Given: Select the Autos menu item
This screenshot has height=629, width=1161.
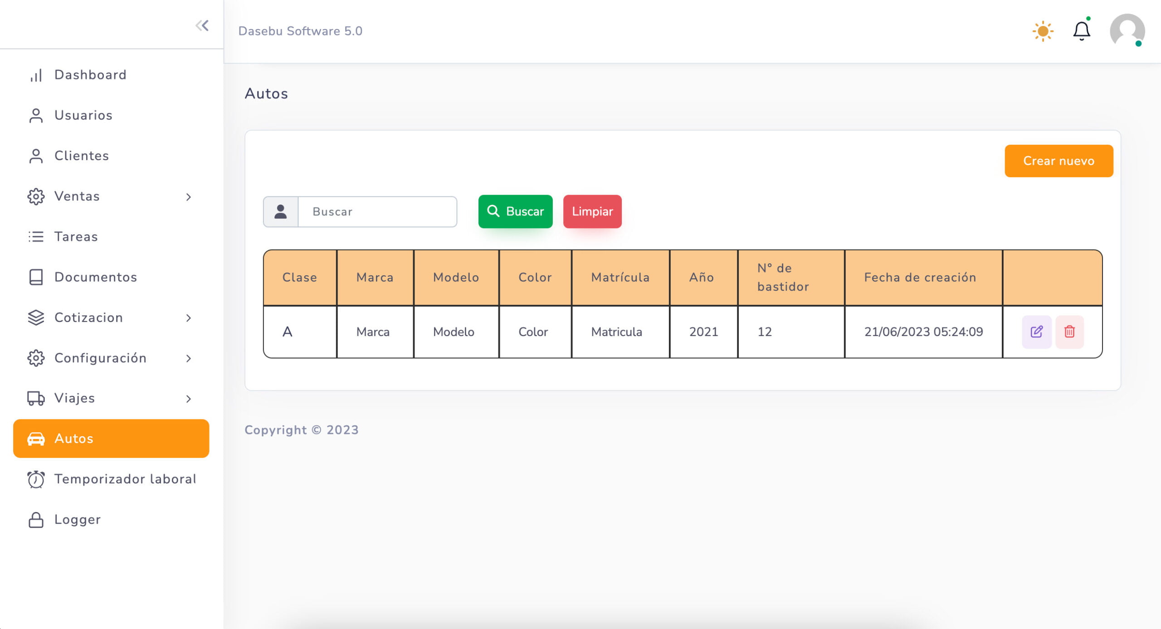Looking at the screenshot, I should (111, 439).
